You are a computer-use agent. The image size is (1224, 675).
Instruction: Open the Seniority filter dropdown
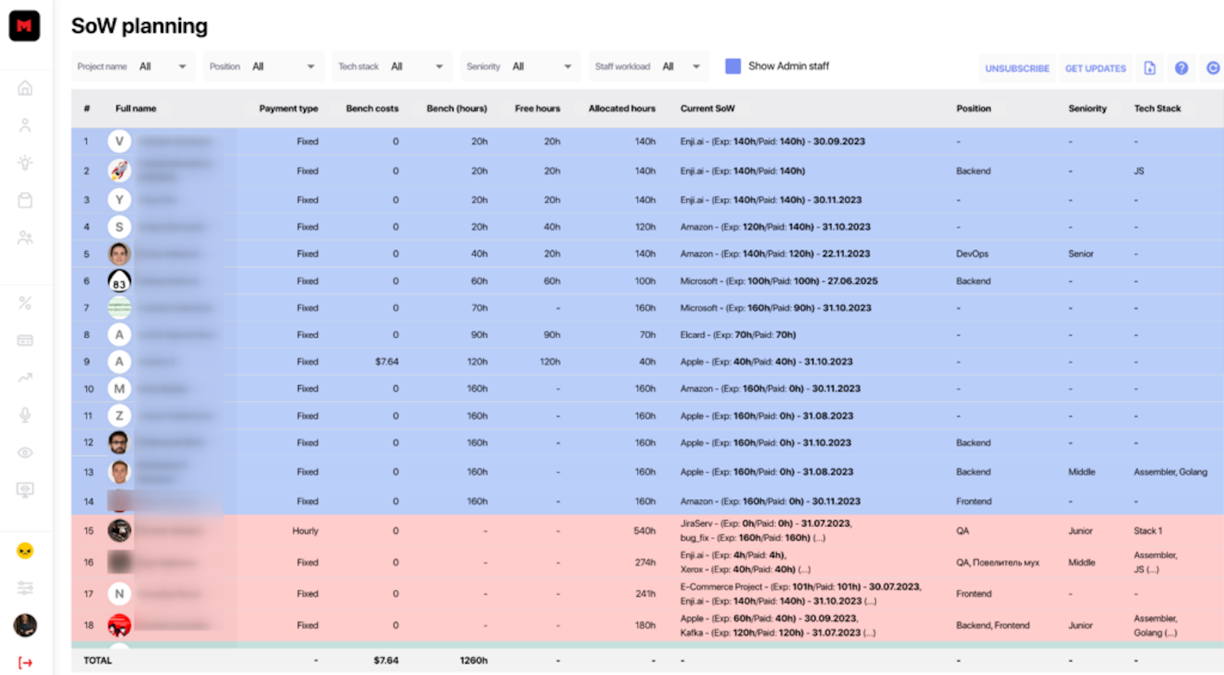coord(520,66)
